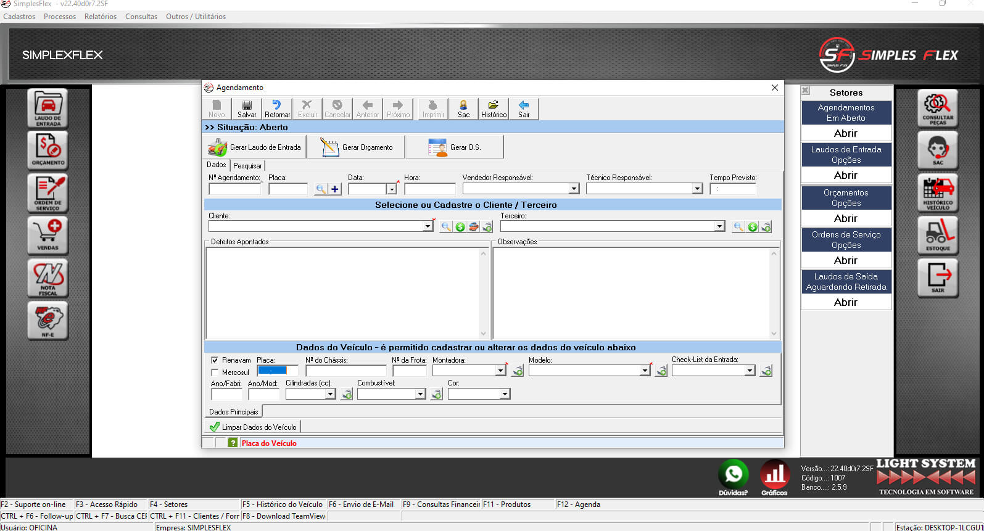Select the Dados Principais tab
Viewport: 984px width, 531px height.
tap(234, 411)
